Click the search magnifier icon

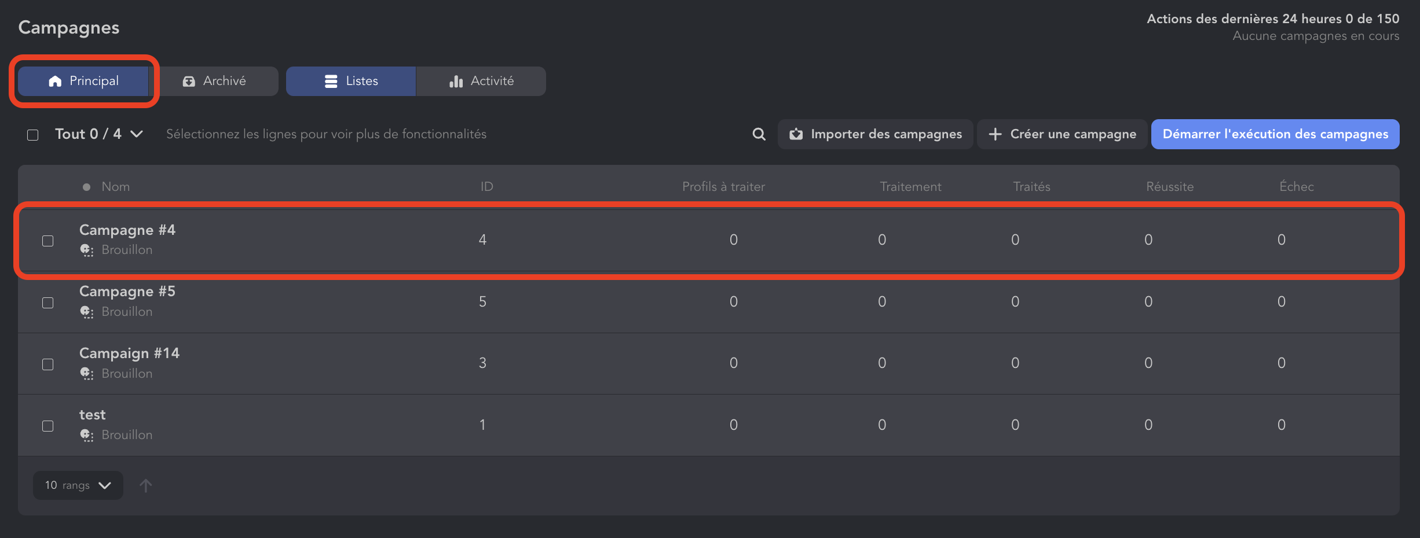(x=759, y=134)
